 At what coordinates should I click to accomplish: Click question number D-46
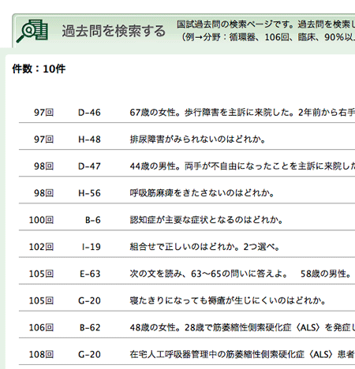(89, 113)
